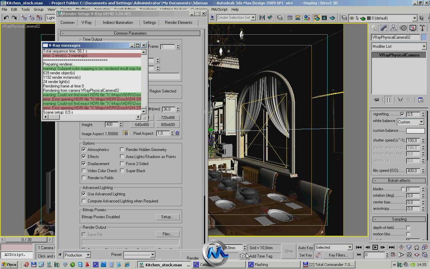Open the Modifier List dropdown

(399, 46)
